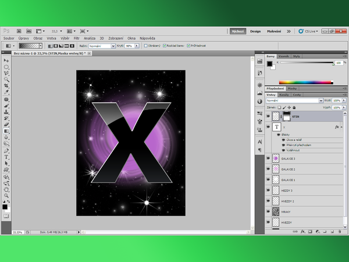Select the Crop tool
349x262 pixels.
pos(6,86)
